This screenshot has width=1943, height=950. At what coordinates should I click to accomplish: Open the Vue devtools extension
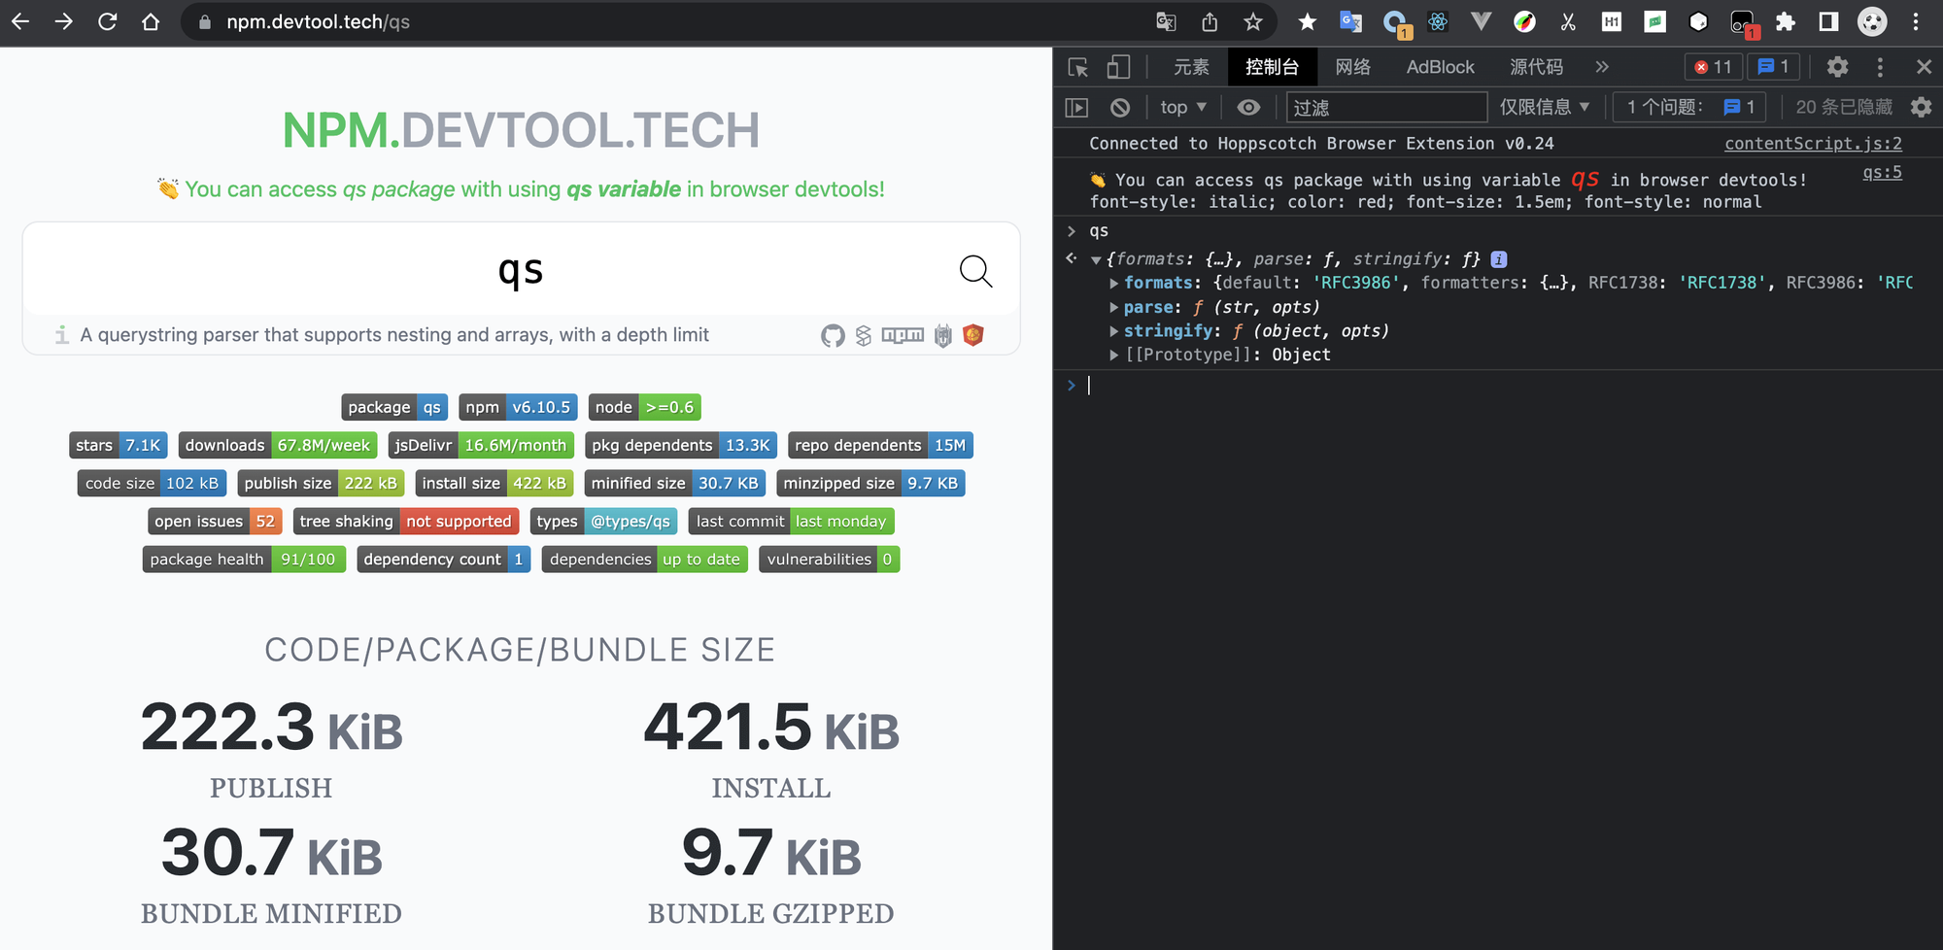[1481, 21]
